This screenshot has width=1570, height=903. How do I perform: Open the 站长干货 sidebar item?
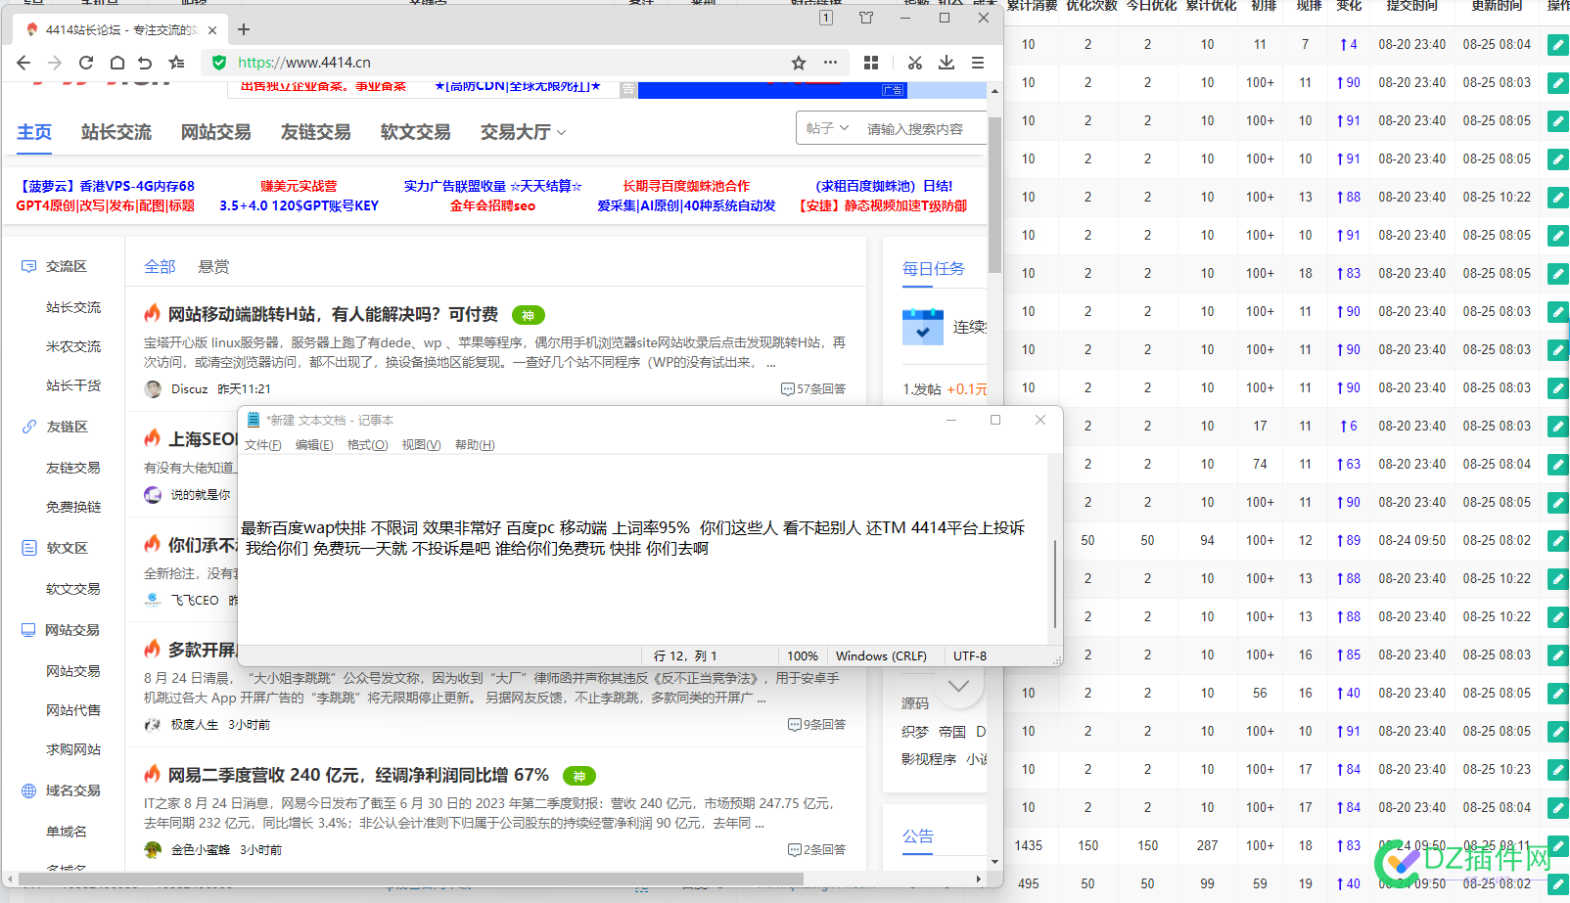point(73,385)
